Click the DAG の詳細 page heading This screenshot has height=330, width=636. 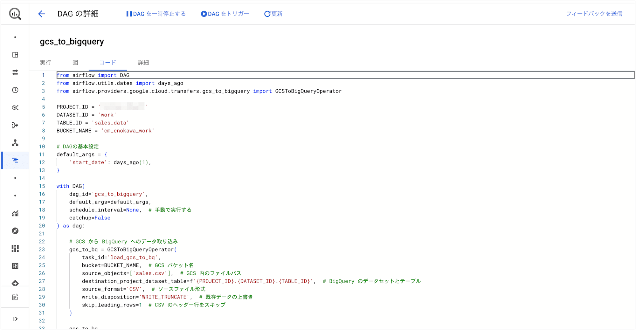pos(78,14)
